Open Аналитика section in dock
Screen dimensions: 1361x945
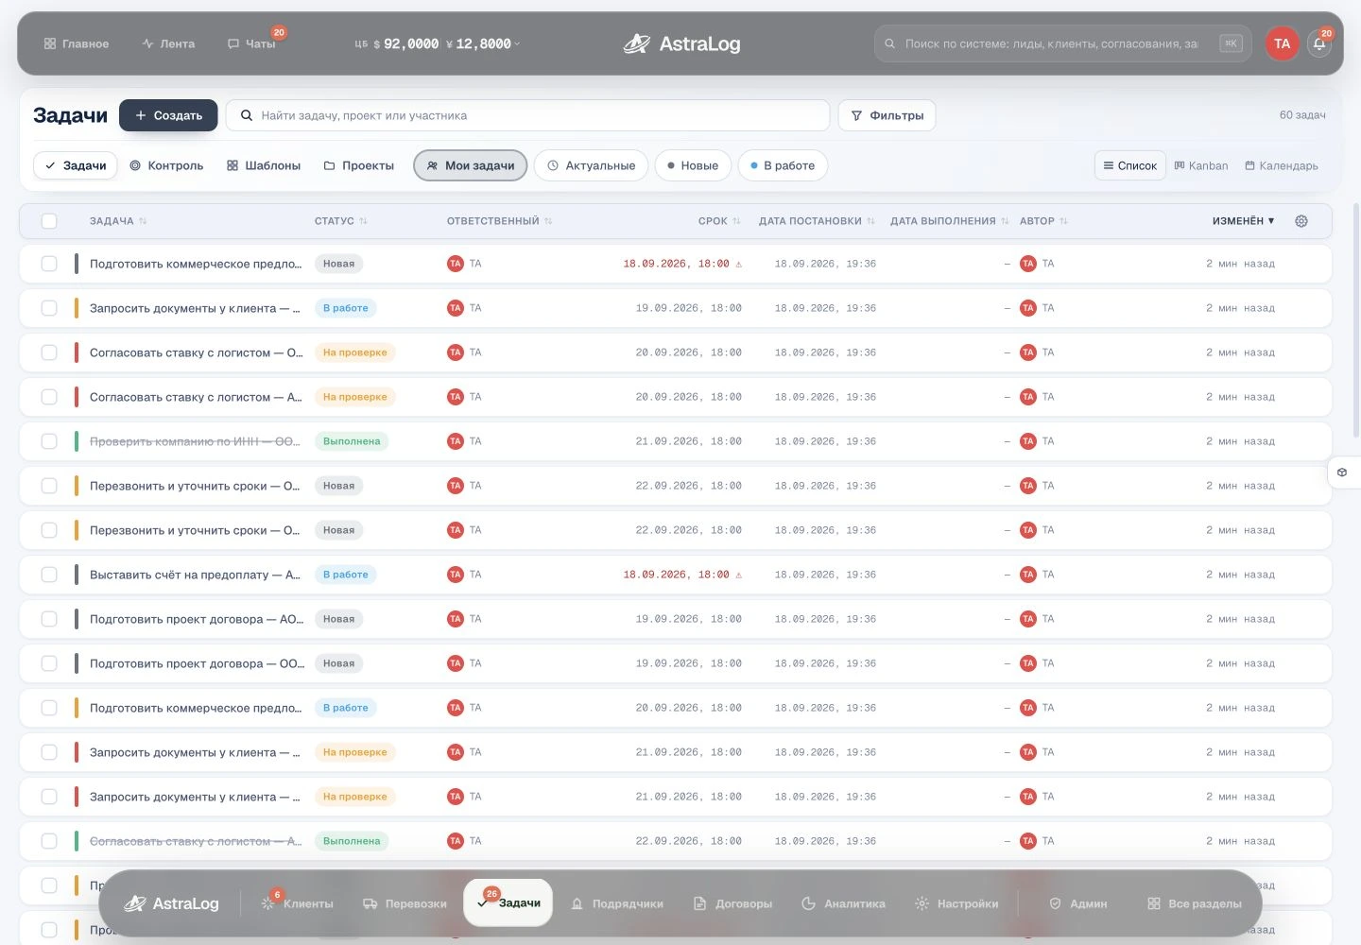click(843, 903)
